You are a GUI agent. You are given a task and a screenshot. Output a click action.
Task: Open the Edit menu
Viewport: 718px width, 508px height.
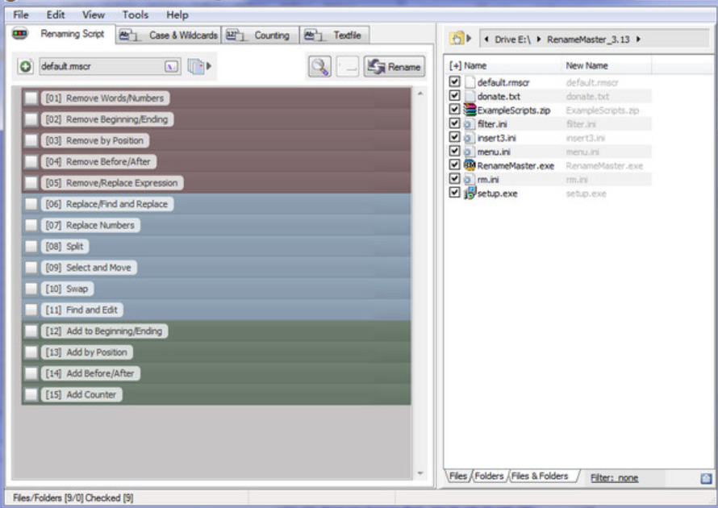(56, 15)
